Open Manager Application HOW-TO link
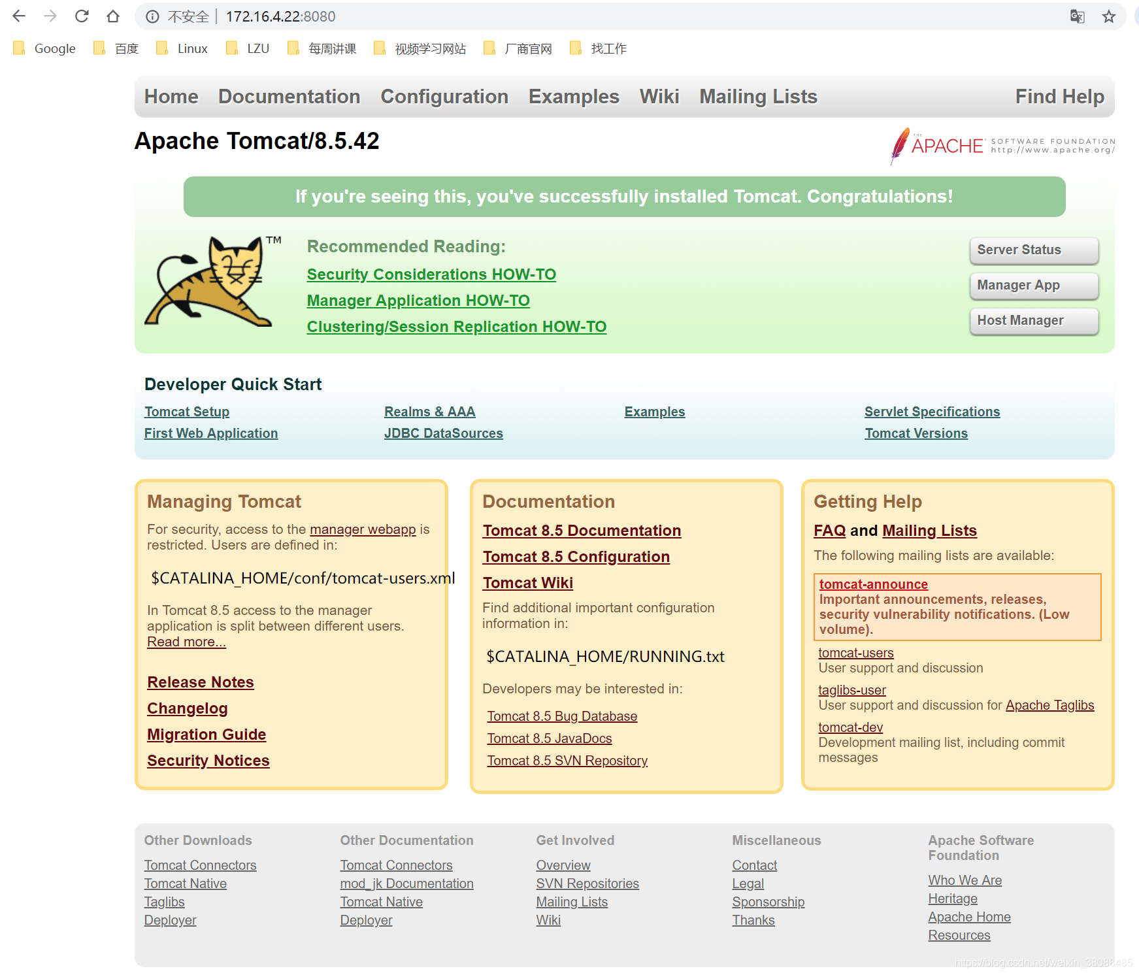The height and width of the screenshot is (975, 1139). coord(418,301)
